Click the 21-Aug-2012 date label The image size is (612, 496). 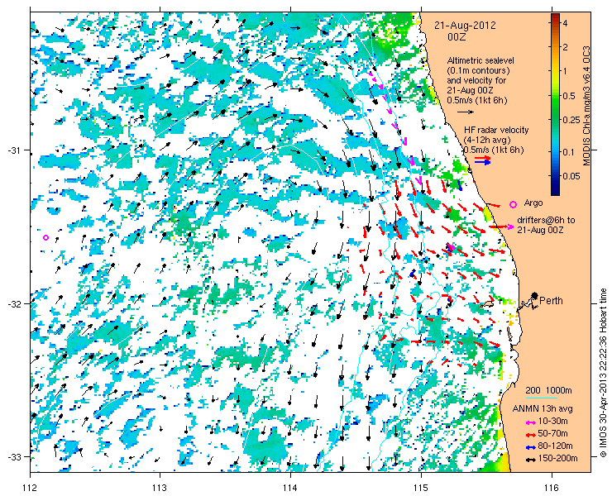pos(466,26)
